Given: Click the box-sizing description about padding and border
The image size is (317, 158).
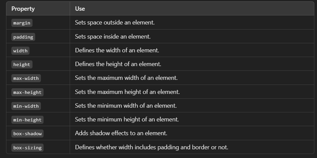Looking at the screenshot, I should point(151,147).
